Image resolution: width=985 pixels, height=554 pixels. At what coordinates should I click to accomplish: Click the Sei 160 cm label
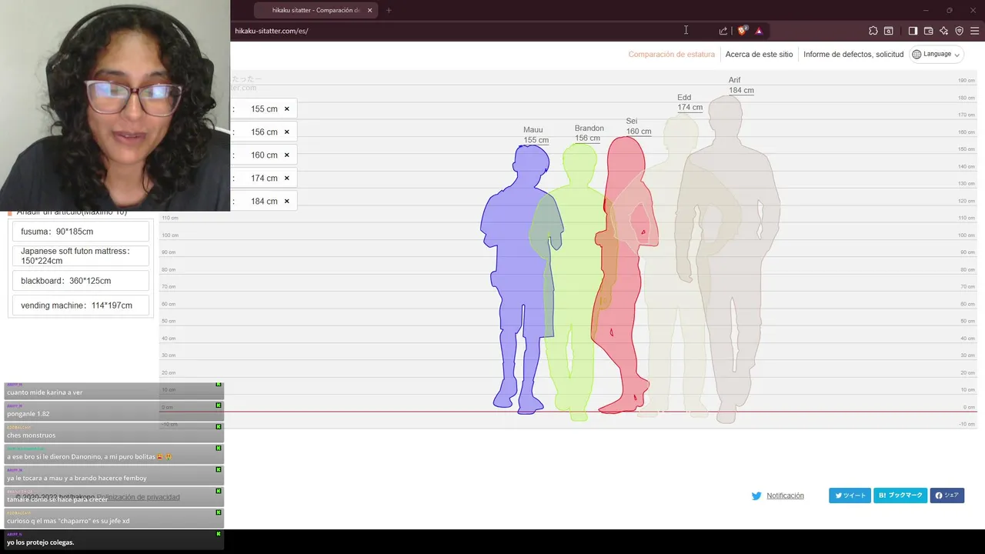[638, 126]
